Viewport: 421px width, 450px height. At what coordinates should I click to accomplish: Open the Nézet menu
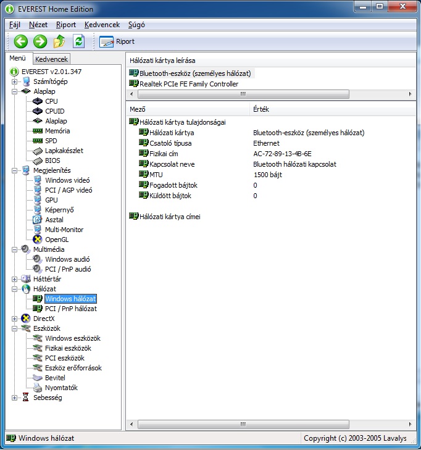pos(38,25)
